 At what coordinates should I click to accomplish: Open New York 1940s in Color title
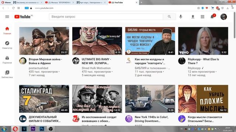coord(152,119)
